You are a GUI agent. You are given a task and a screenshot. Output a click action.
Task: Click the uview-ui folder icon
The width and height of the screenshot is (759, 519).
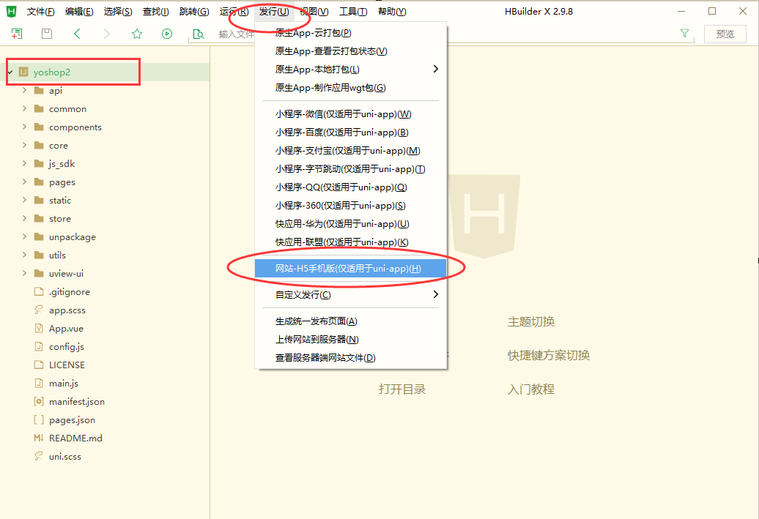pos(40,273)
